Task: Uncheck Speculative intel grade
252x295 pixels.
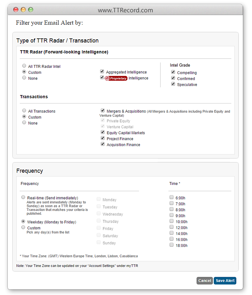Action: tap(173, 84)
